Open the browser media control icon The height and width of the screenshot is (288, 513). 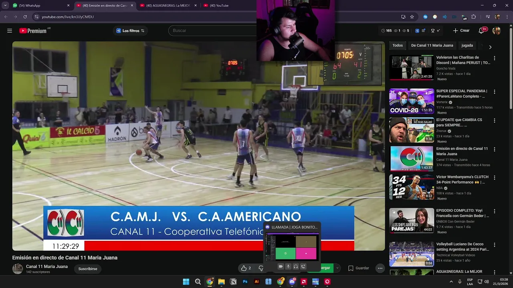(x=488, y=17)
